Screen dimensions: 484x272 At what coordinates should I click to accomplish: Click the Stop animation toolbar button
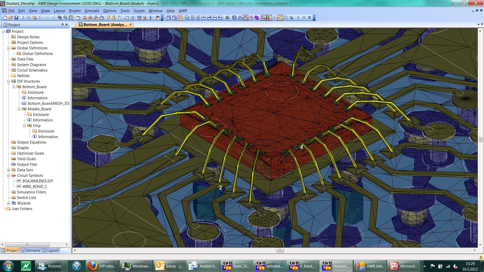point(309,18)
